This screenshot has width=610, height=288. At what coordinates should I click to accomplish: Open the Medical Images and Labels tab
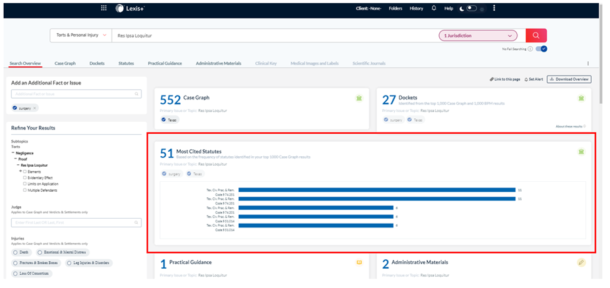(314, 63)
